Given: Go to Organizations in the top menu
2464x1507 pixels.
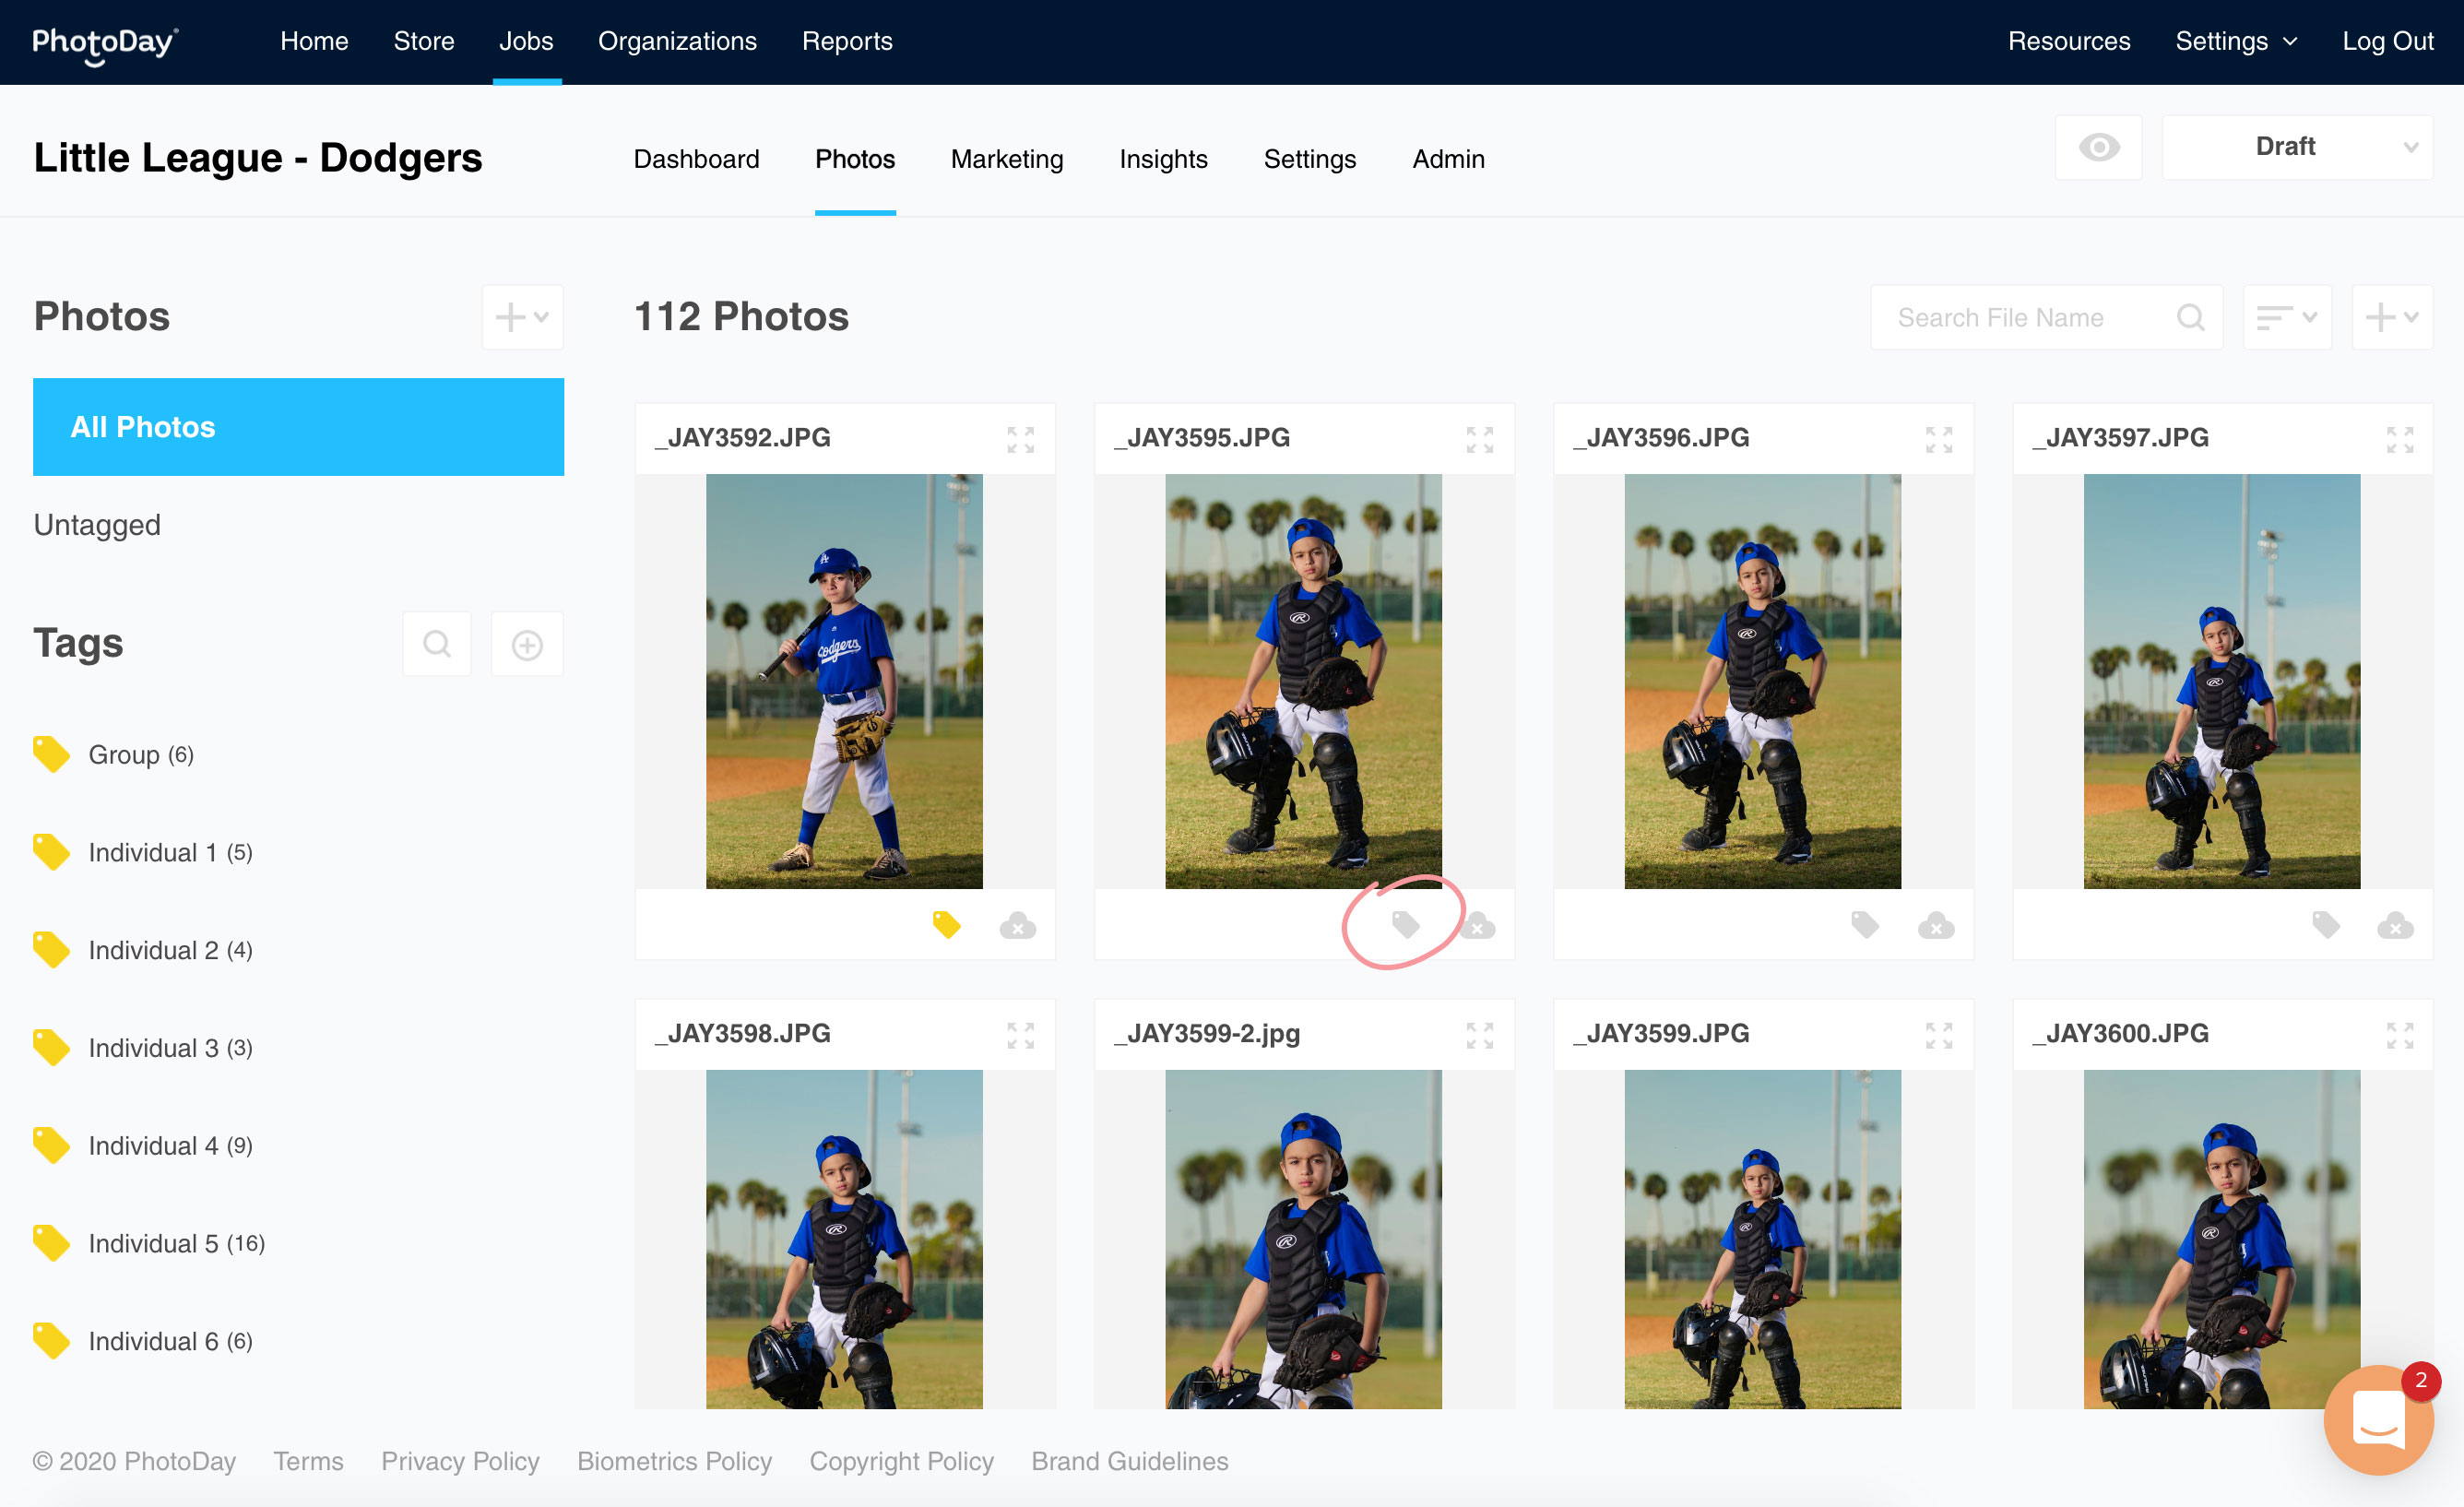Looking at the screenshot, I should pos(677,41).
